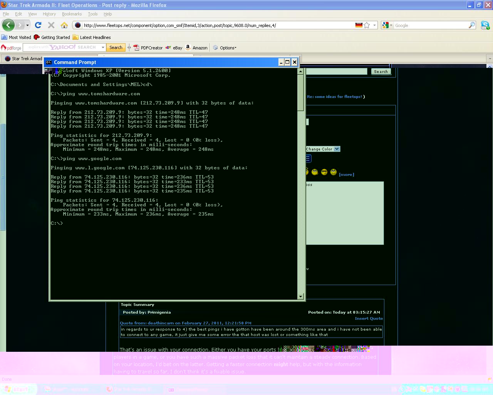Click the Insert Quote link
This screenshot has height=395, width=493.
coord(369,319)
